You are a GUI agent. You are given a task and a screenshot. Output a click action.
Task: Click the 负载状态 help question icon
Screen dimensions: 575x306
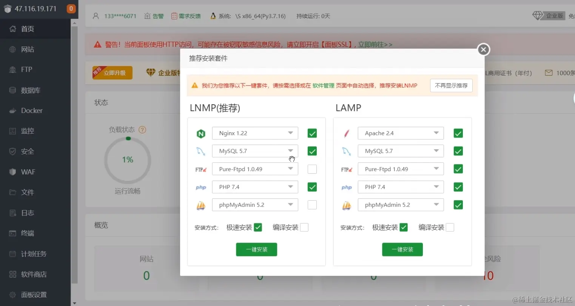coord(142,130)
